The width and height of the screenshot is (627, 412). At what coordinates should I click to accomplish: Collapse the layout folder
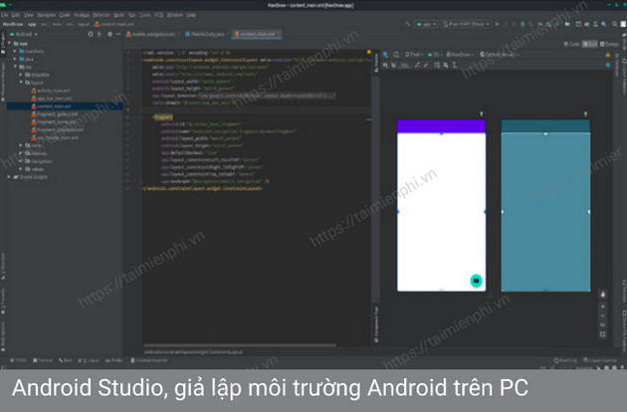tap(21, 83)
